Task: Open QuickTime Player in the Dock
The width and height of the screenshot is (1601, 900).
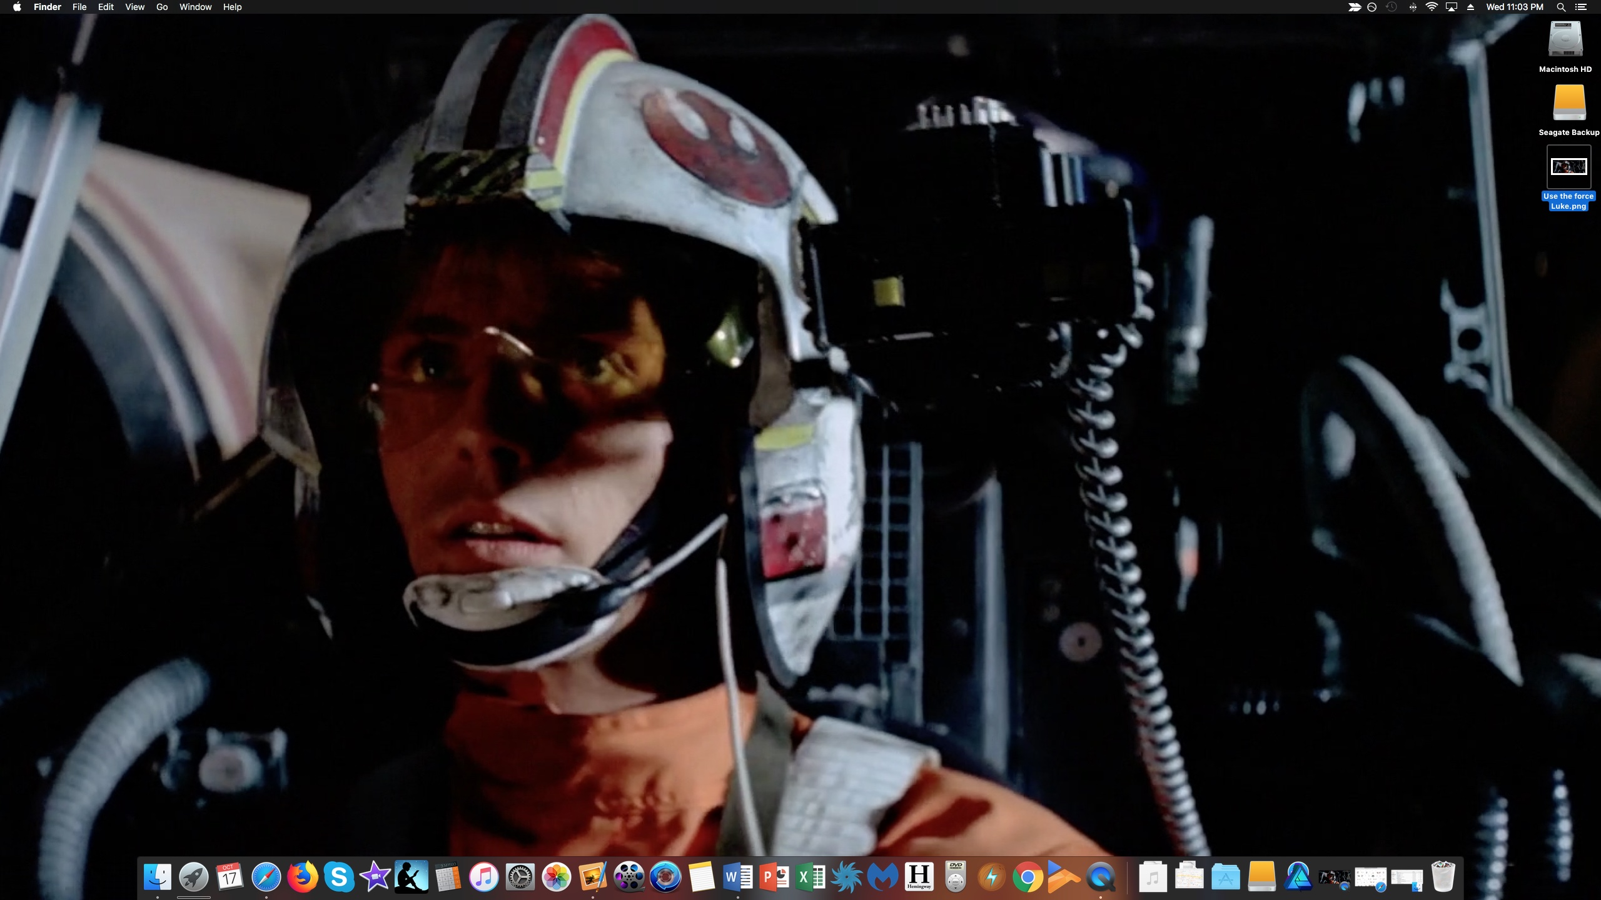Action: click(1101, 877)
